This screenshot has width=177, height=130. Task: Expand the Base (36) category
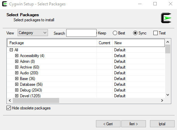click(17, 79)
